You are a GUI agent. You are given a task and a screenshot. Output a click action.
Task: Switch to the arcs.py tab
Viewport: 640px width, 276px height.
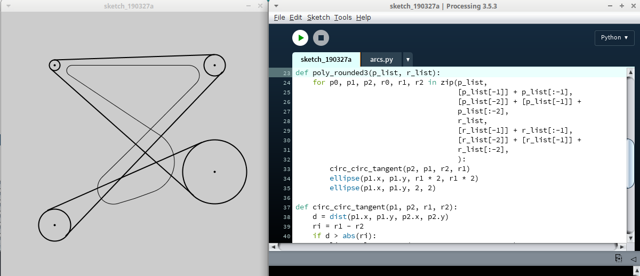tap(381, 60)
